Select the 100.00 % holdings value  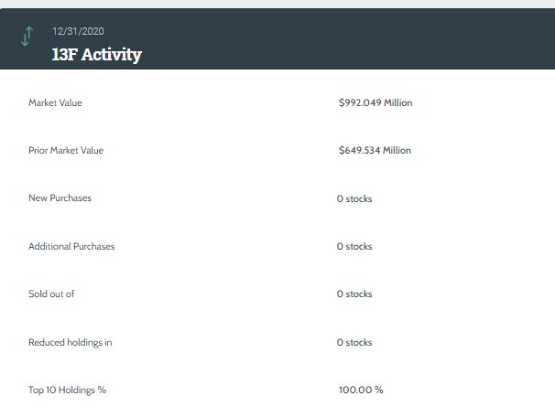pos(361,390)
